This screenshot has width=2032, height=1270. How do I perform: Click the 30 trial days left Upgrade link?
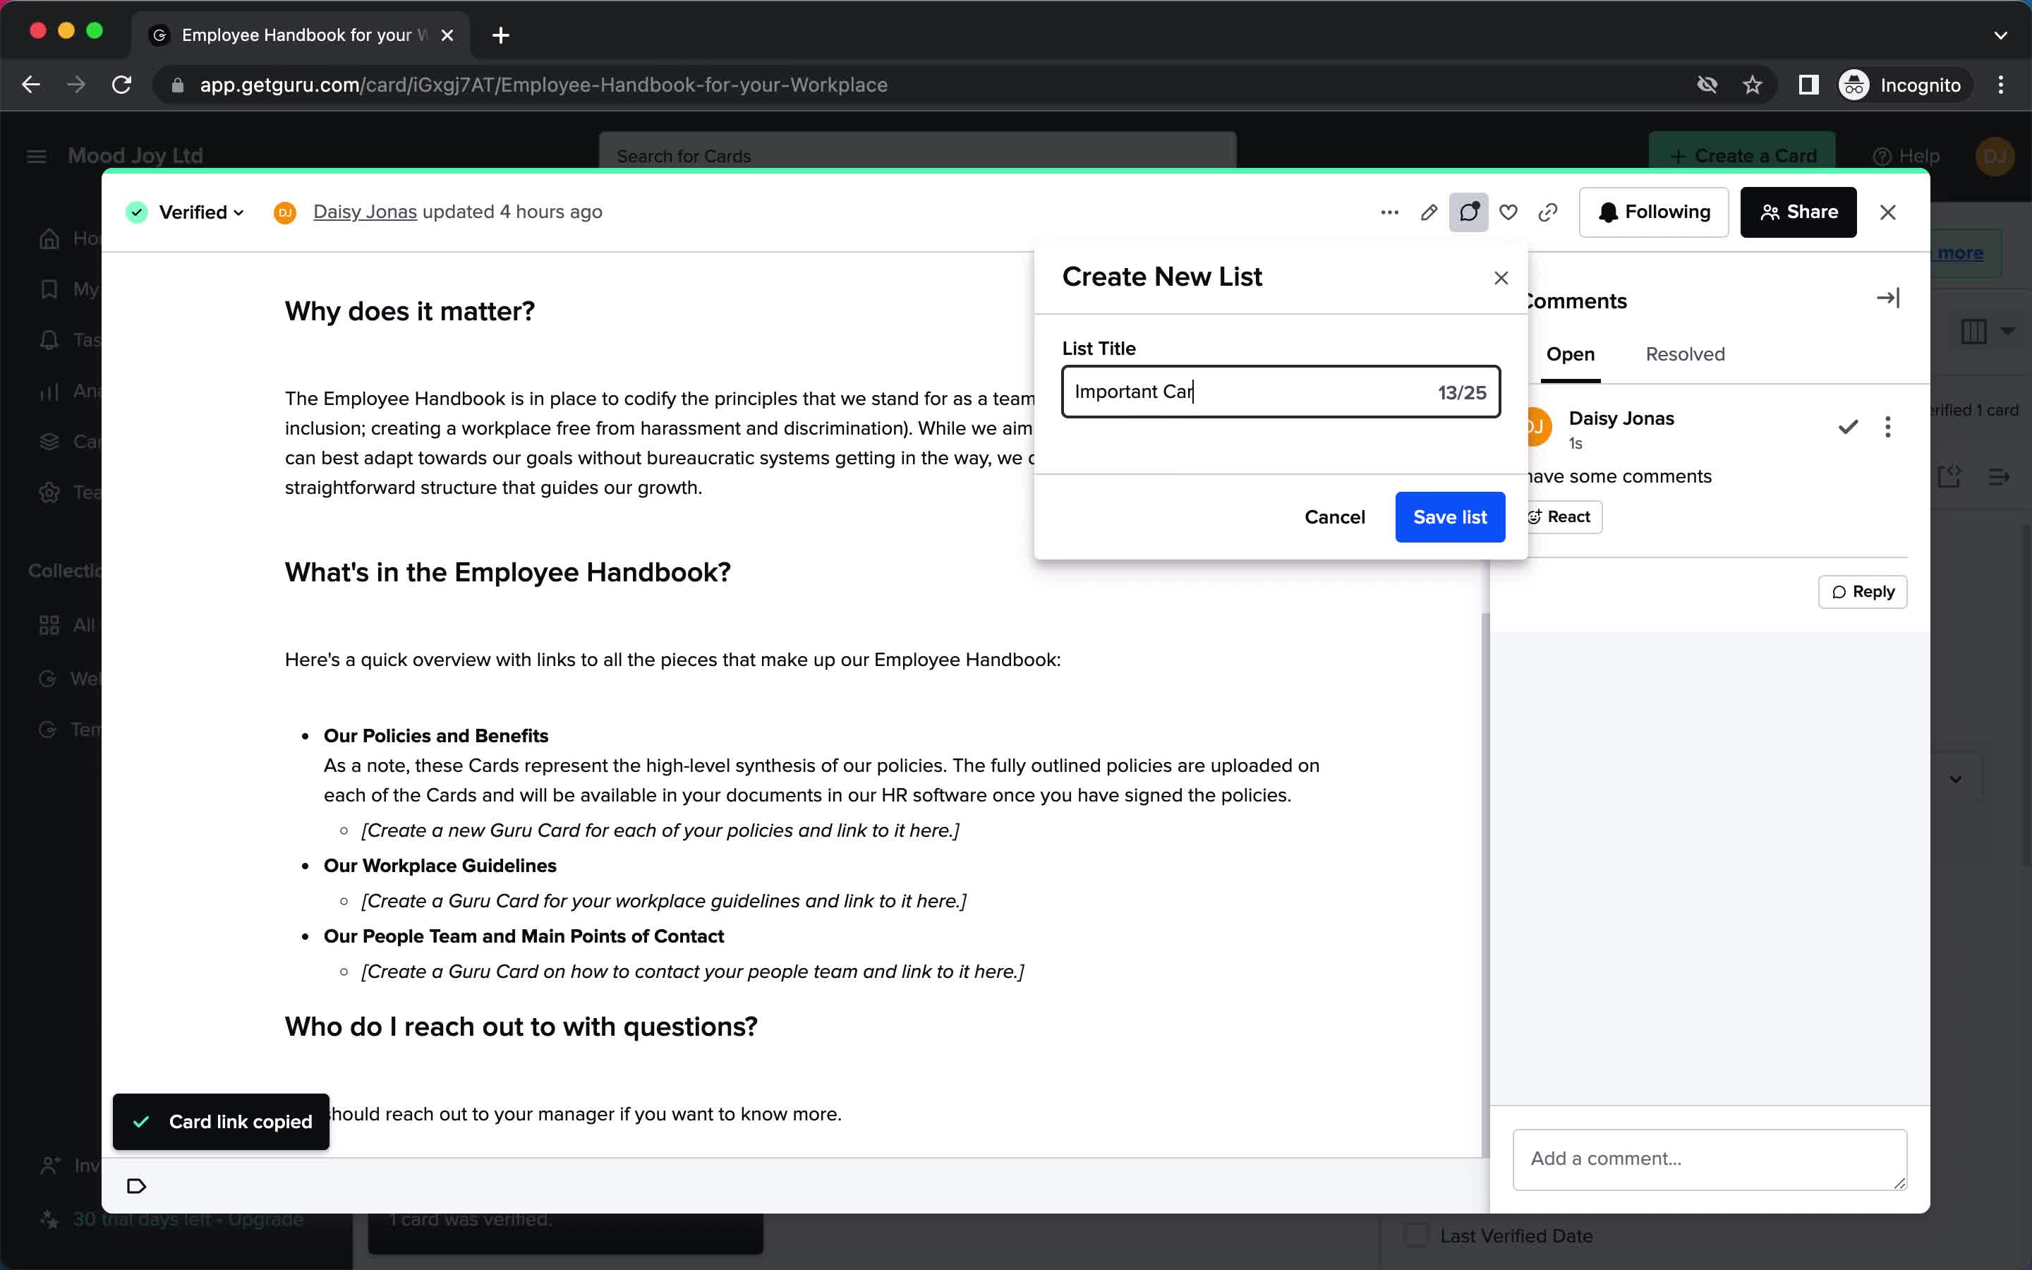(x=188, y=1220)
